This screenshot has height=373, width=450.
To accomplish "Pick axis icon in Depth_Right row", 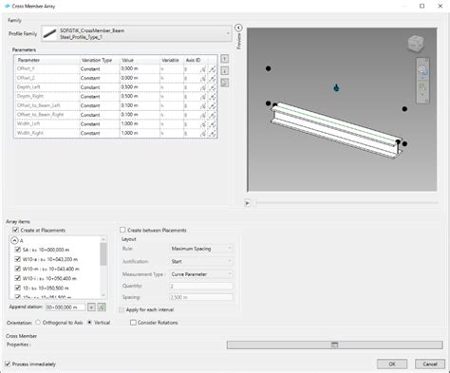I will (202, 97).
